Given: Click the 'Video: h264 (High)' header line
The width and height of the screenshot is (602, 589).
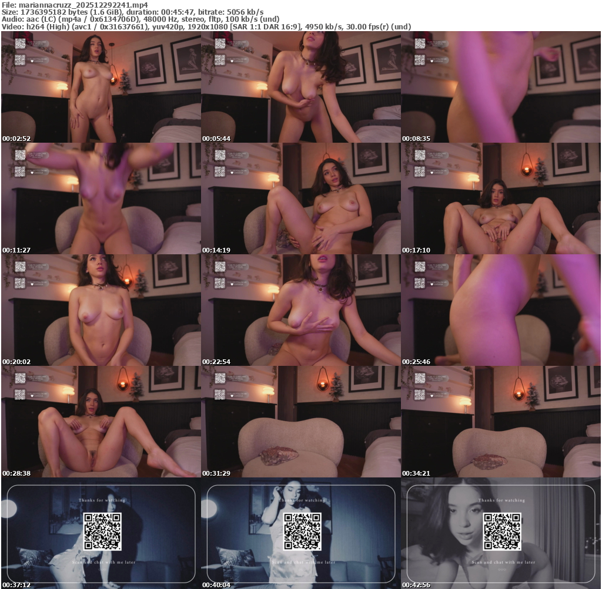Looking at the screenshot, I should click(206, 26).
